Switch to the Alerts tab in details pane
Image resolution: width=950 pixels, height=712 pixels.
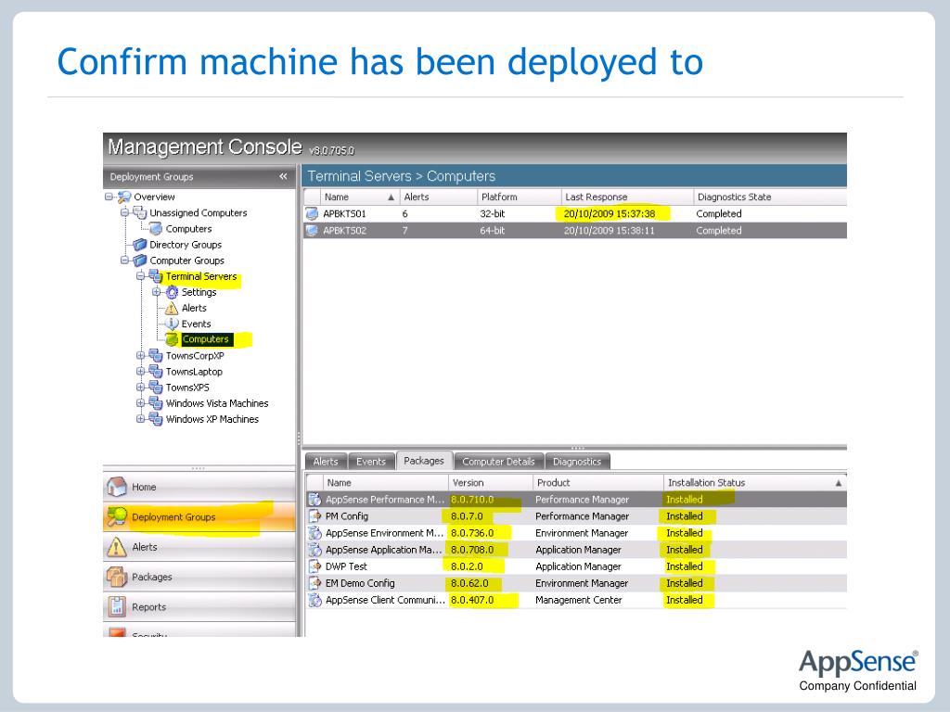326,462
